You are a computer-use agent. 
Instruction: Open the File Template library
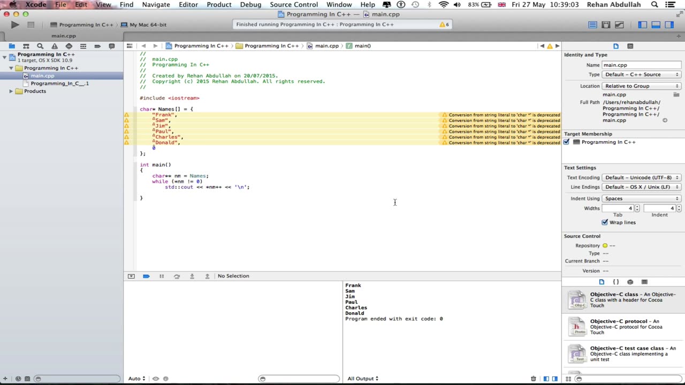pos(602,282)
